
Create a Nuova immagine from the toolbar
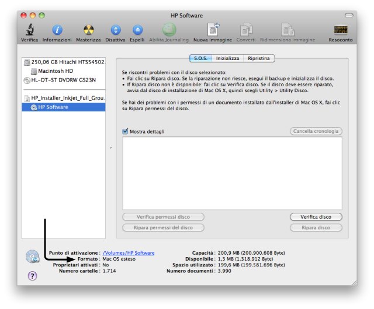(213, 30)
